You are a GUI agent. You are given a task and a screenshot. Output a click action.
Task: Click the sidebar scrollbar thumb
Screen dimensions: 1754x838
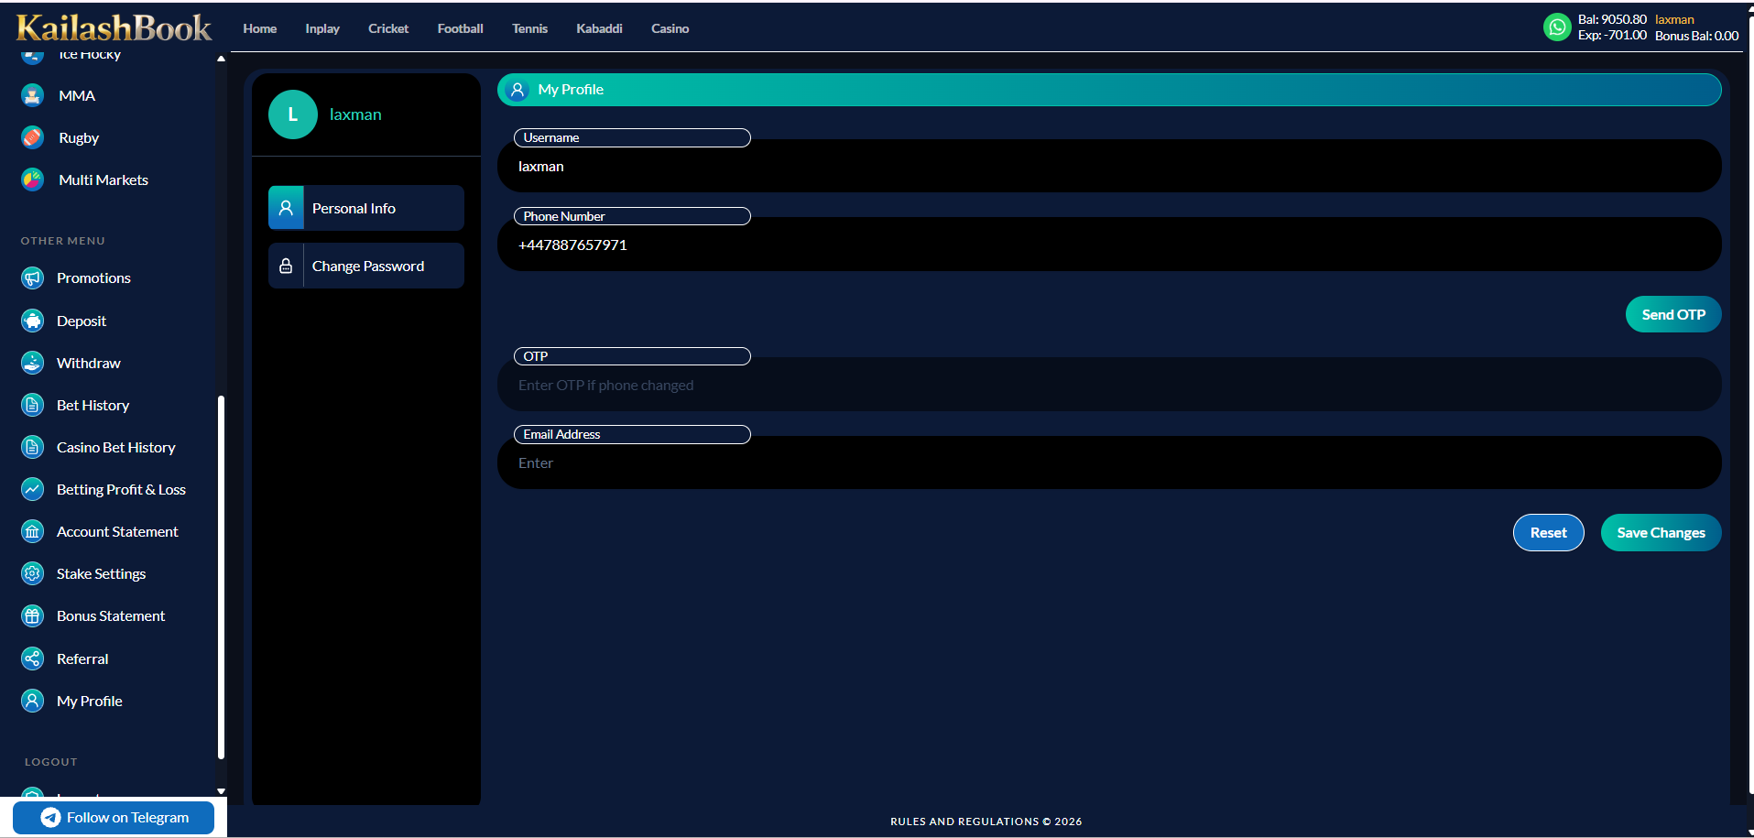(x=221, y=577)
